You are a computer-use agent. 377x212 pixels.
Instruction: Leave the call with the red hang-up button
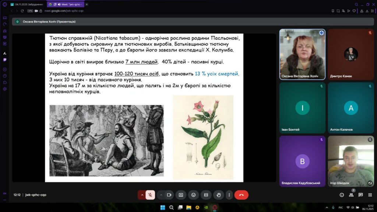point(241,195)
